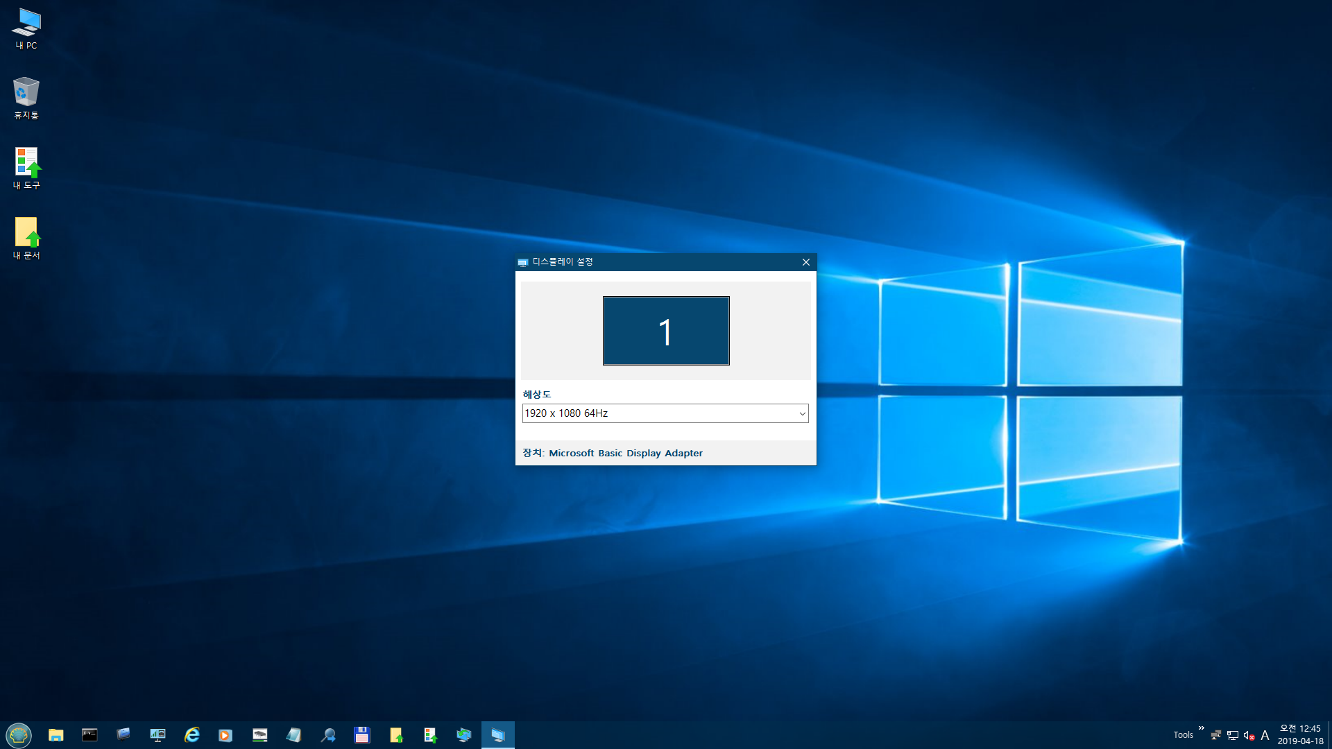1332x749 pixels.
Task: Close the 디스플레이 설정 window
Action: click(805, 262)
